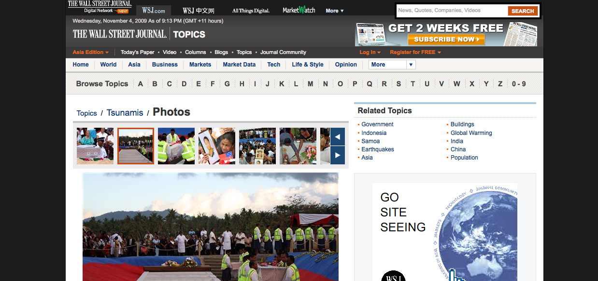Go to the Asia navigation tab

(x=134, y=65)
